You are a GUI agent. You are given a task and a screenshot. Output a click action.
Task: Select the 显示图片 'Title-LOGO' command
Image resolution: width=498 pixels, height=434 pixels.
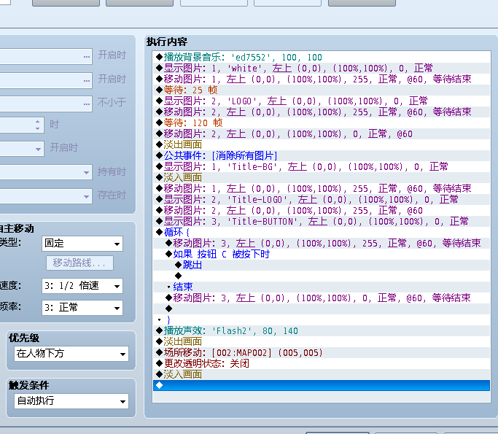pyautogui.click(x=322, y=199)
